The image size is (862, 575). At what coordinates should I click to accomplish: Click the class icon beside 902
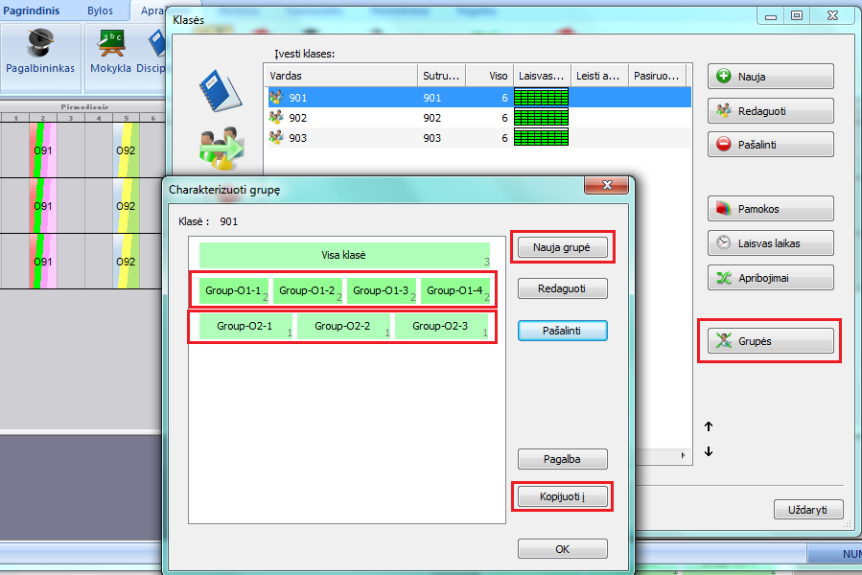pyautogui.click(x=276, y=118)
